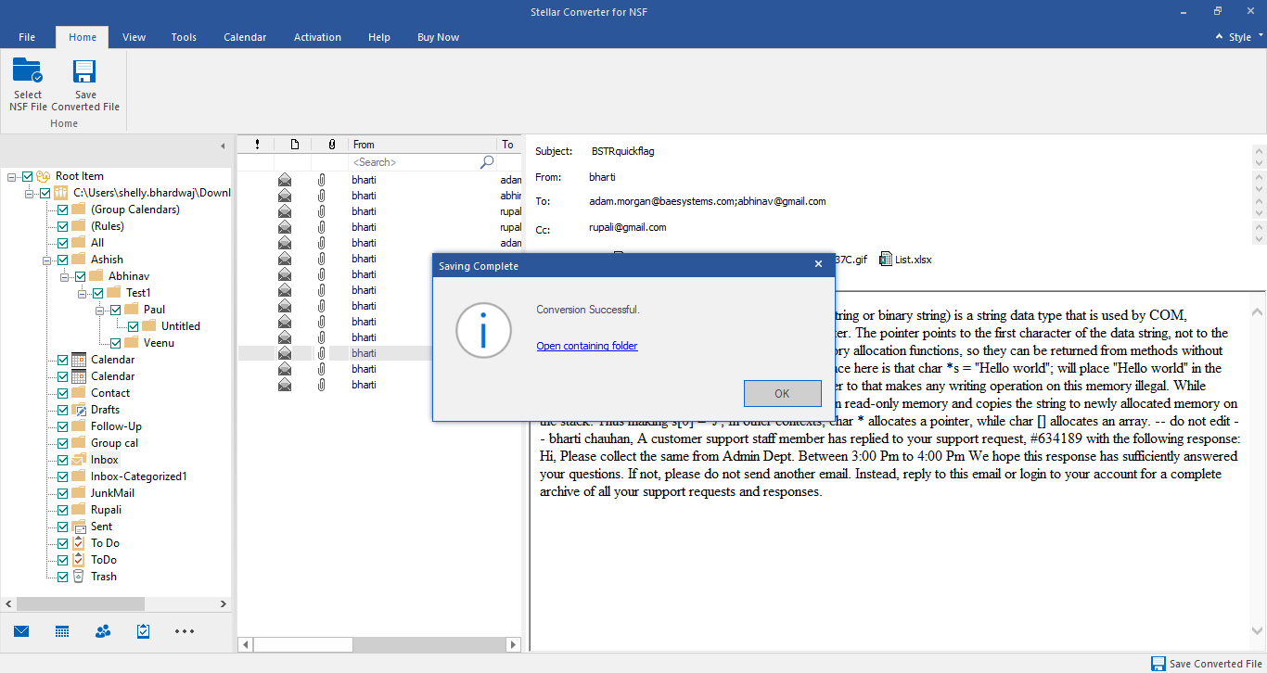Click the three-dots more options icon
The width and height of the screenshot is (1267, 673).
[185, 631]
